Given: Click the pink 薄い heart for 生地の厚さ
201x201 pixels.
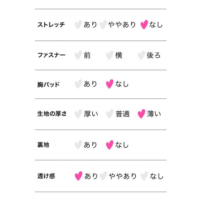Looking at the screenshot, I should (141, 114).
